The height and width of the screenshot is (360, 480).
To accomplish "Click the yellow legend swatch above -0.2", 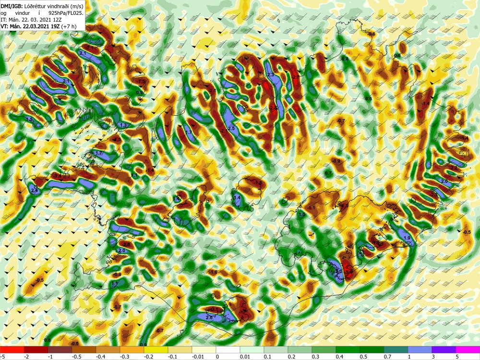I will 156,349.
